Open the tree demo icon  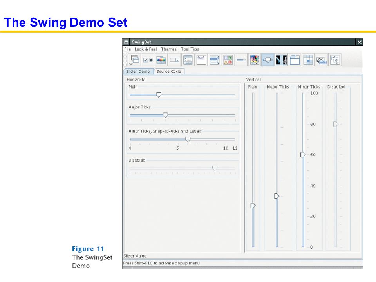click(335, 60)
